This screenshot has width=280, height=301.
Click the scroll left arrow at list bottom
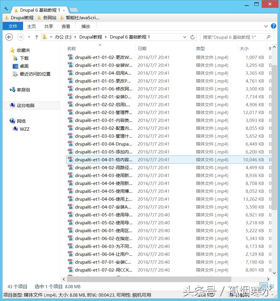point(64,279)
